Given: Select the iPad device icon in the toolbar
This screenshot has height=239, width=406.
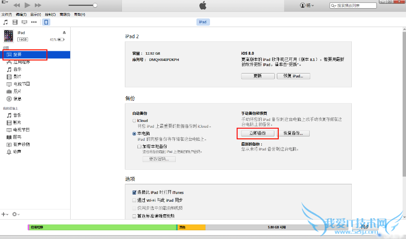Looking at the screenshot, I should point(46,22).
